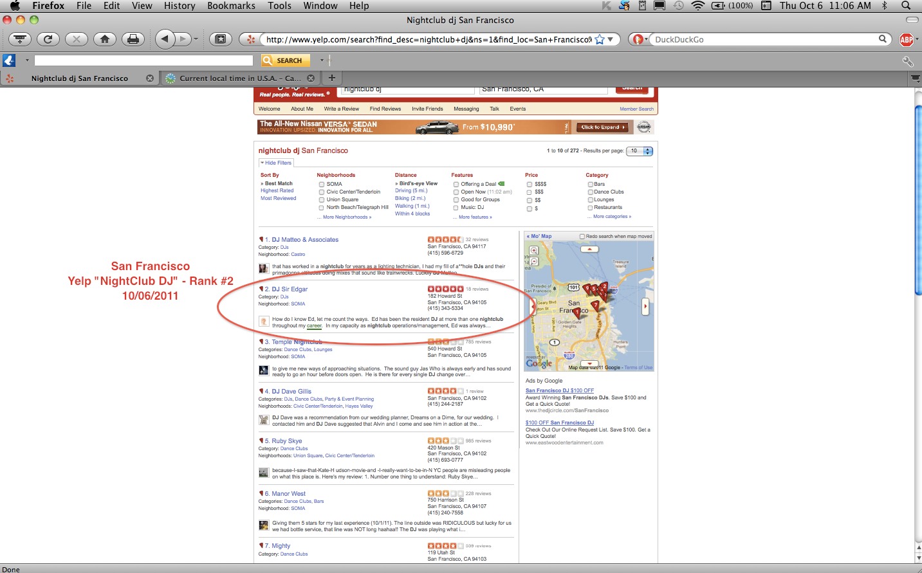Open the DJ Sir Edgar listing

(x=290, y=289)
